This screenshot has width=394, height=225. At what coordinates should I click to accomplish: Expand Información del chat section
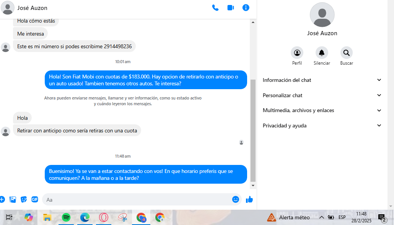(x=322, y=80)
